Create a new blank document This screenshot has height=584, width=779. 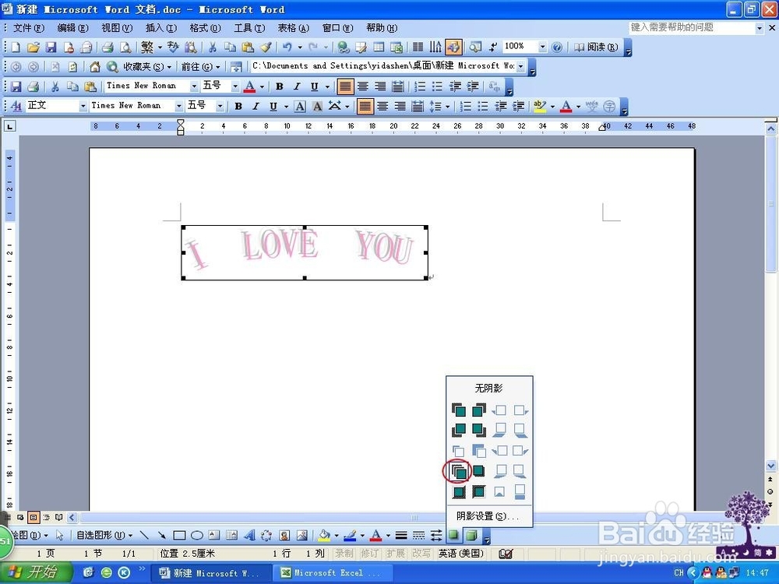[x=16, y=47]
